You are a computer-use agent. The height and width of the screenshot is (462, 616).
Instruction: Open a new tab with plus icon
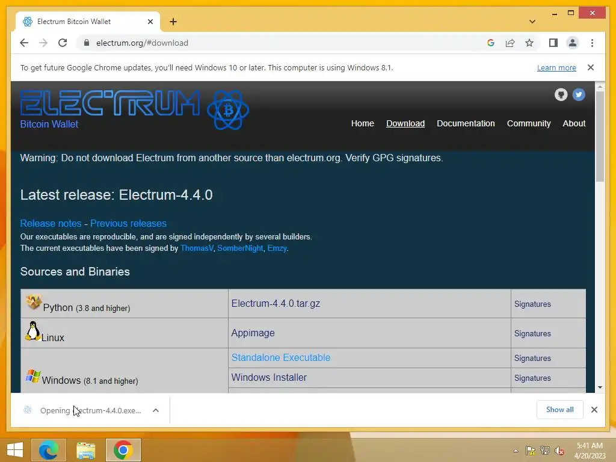coord(173,22)
